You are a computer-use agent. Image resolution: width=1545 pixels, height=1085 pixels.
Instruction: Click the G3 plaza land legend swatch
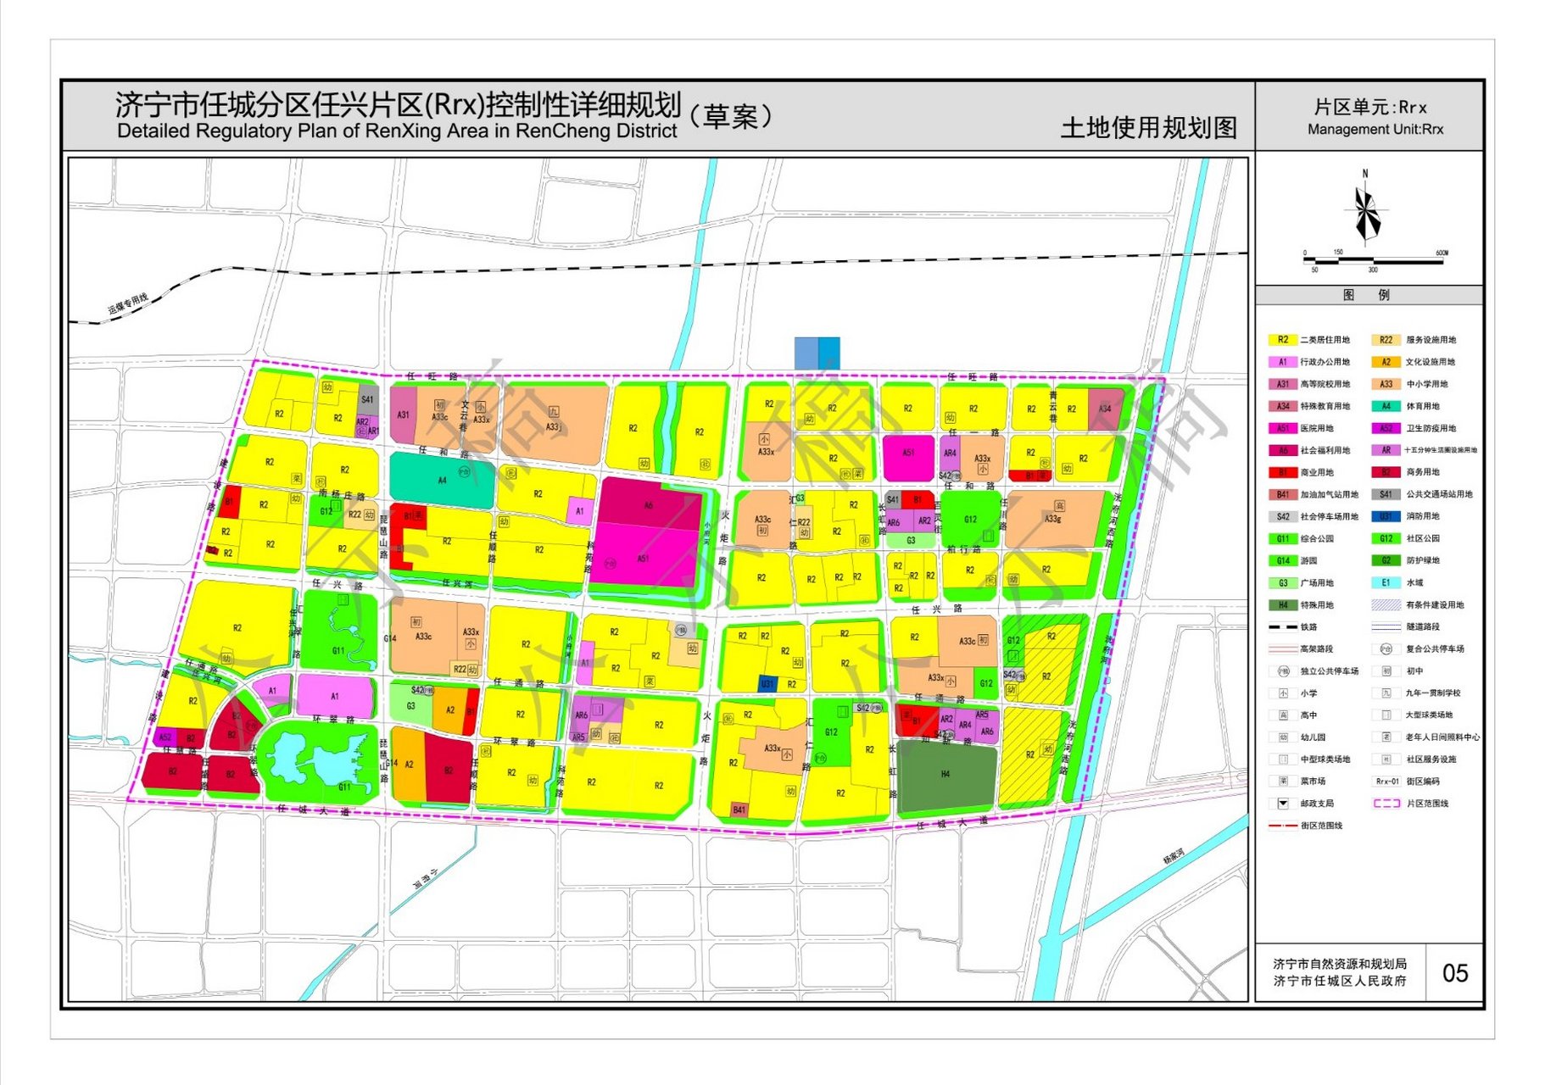[x=1283, y=583]
